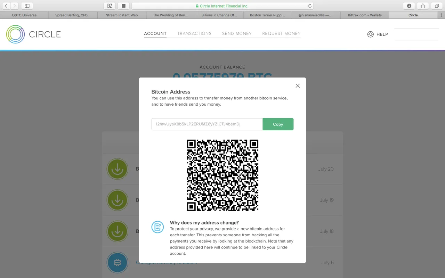This screenshot has height=278, width=445.
Task: Click the document question icon beside address info
Action: tap(157, 227)
